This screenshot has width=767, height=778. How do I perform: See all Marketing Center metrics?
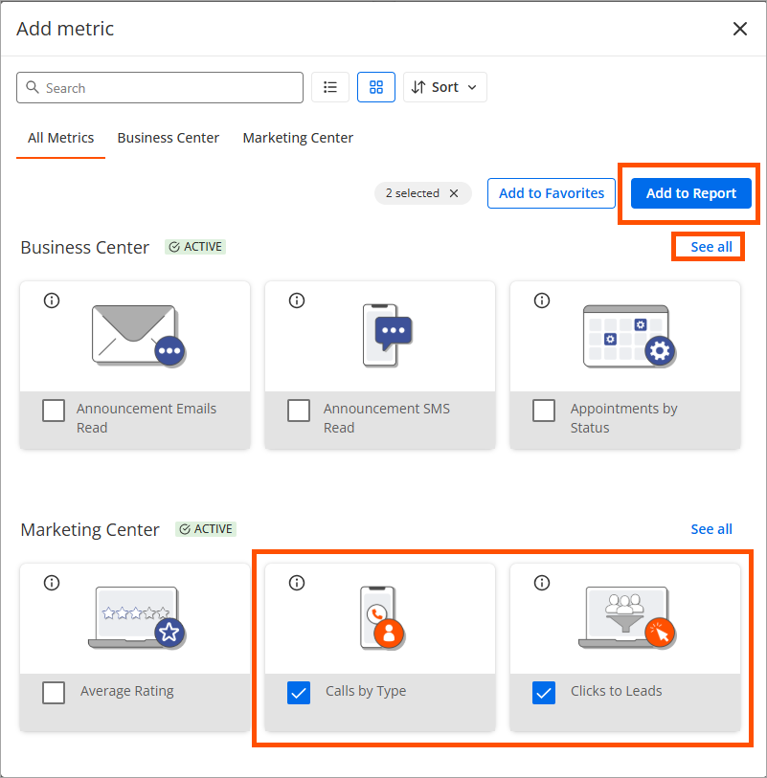(711, 529)
